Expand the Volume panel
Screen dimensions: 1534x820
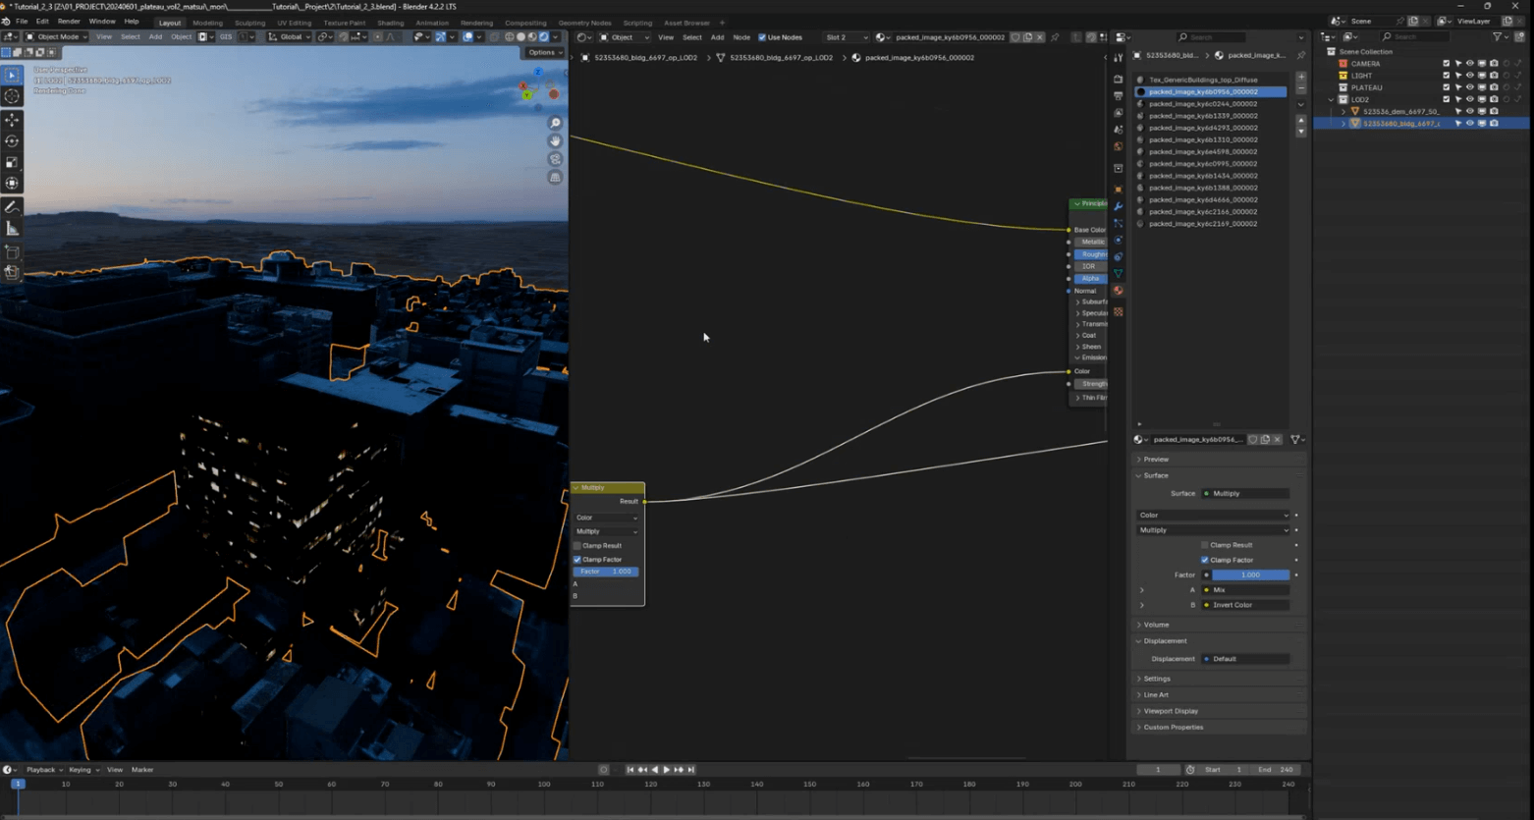point(1156,625)
